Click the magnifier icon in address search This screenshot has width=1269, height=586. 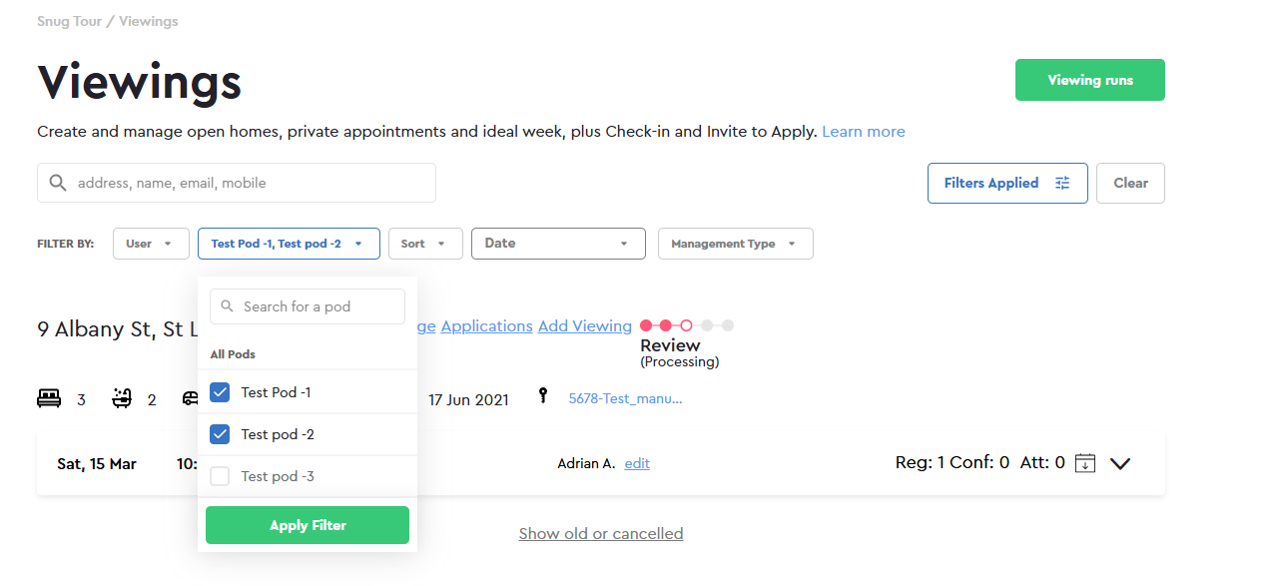pos(58,183)
